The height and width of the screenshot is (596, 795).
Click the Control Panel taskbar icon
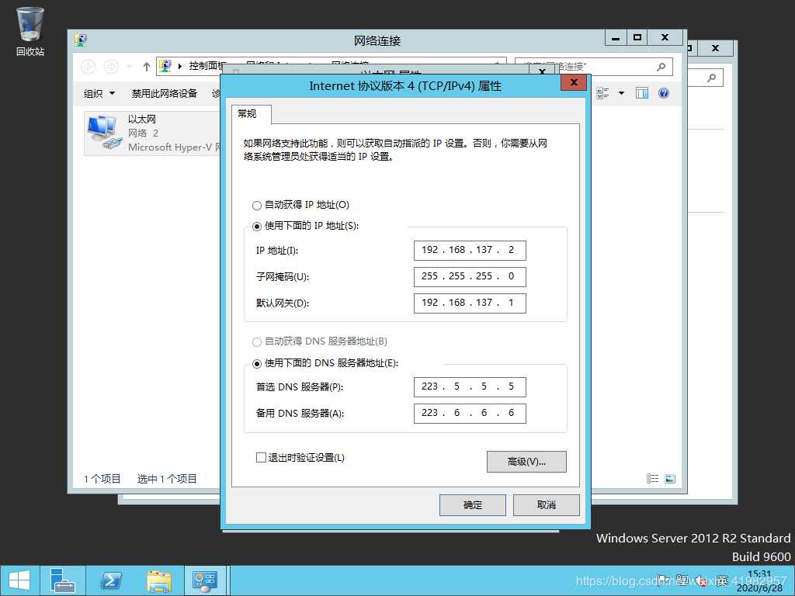point(205,580)
